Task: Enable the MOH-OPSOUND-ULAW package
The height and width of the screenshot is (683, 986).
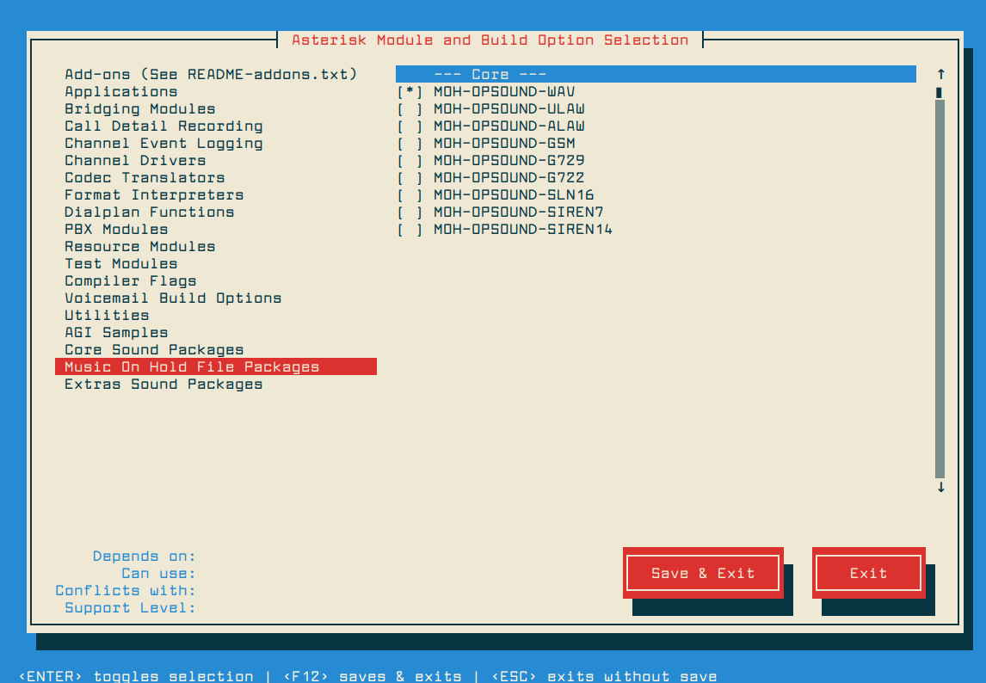Action: [410, 109]
